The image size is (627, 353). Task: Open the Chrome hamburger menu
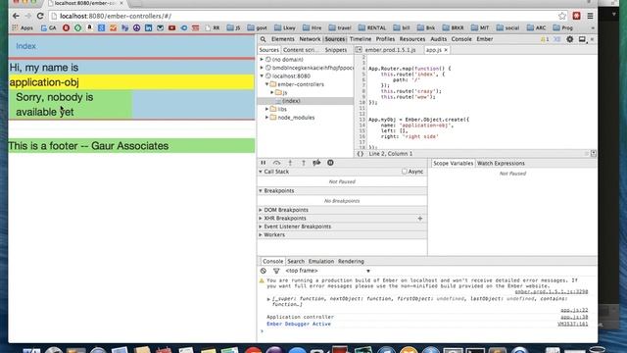click(590, 16)
